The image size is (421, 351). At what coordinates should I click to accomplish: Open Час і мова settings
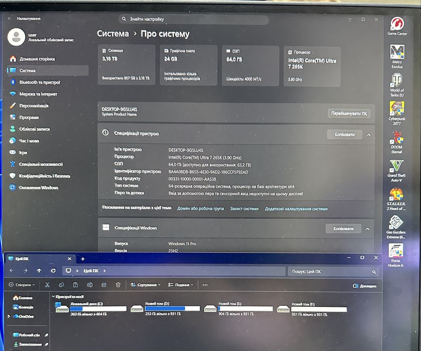point(48,141)
